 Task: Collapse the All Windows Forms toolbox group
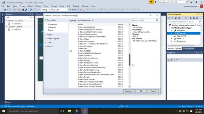pyautogui.click(x=6, y=21)
